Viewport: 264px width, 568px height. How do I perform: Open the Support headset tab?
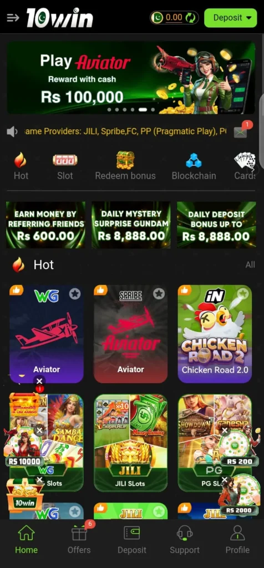pos(185,539)
